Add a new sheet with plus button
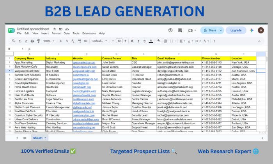 point(17,138)
